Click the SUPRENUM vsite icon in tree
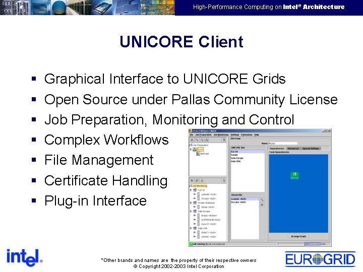Viewport: 363px width, 272px height. (199, 220)
